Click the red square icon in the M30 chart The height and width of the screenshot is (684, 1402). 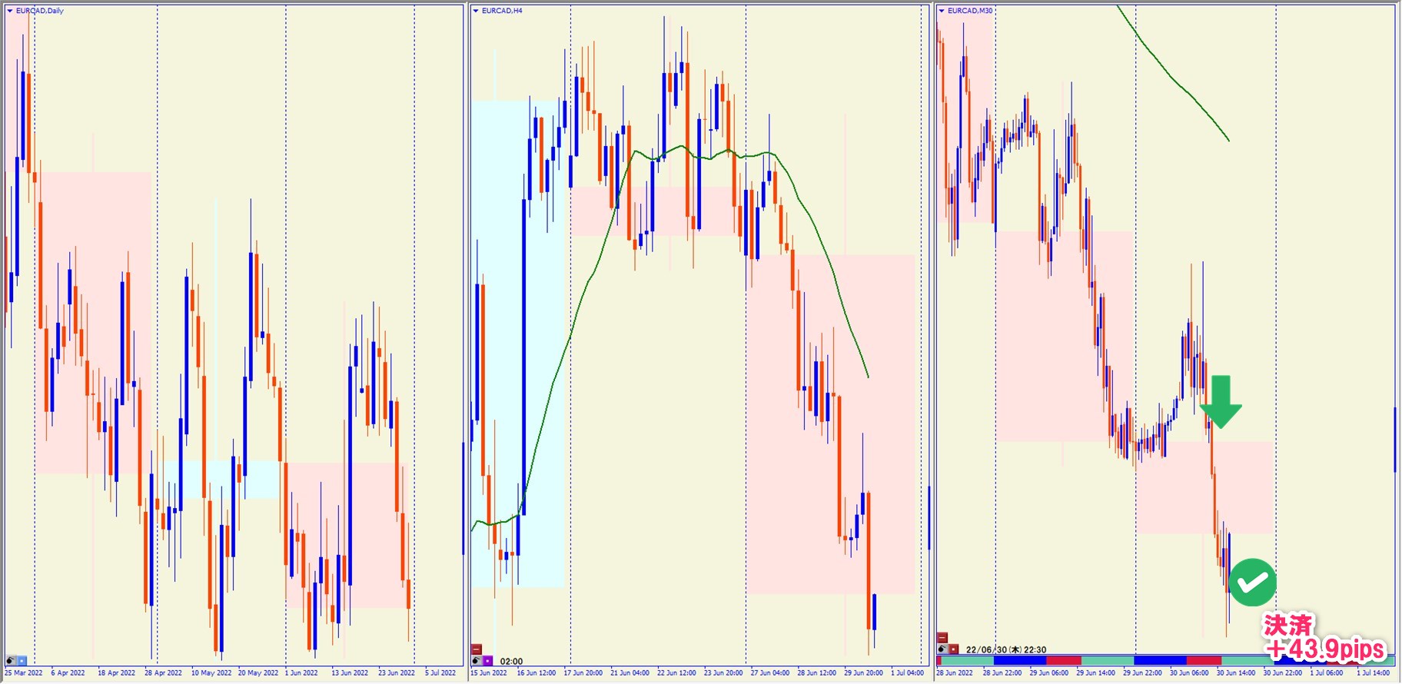953,649
